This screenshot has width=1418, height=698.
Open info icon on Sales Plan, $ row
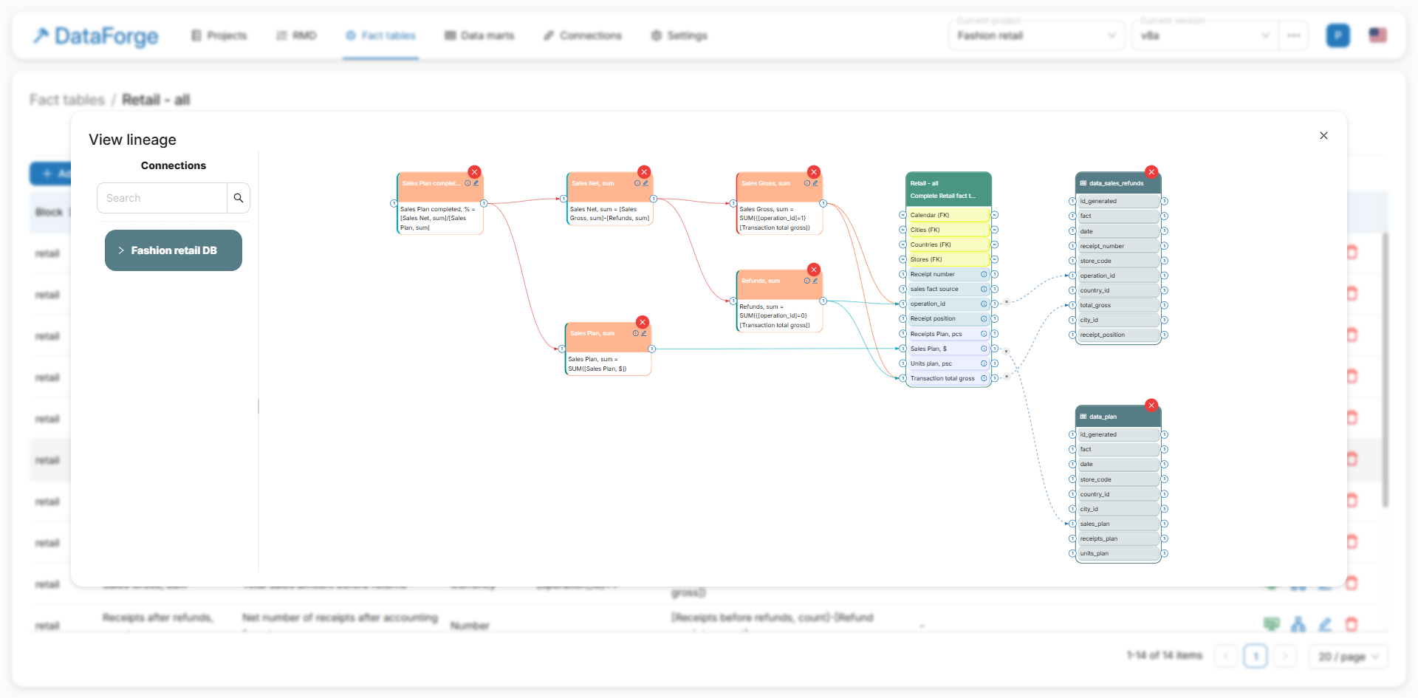tap(983, 349)
